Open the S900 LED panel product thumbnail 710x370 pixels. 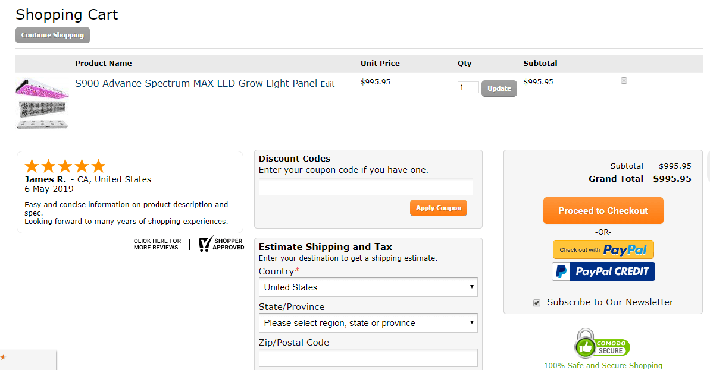pos(42,103)
